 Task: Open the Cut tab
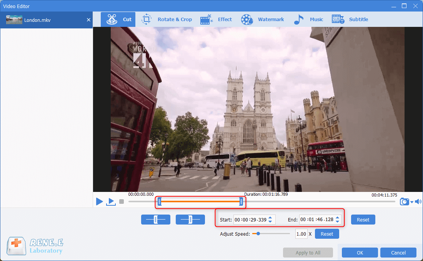pos(118,20)
